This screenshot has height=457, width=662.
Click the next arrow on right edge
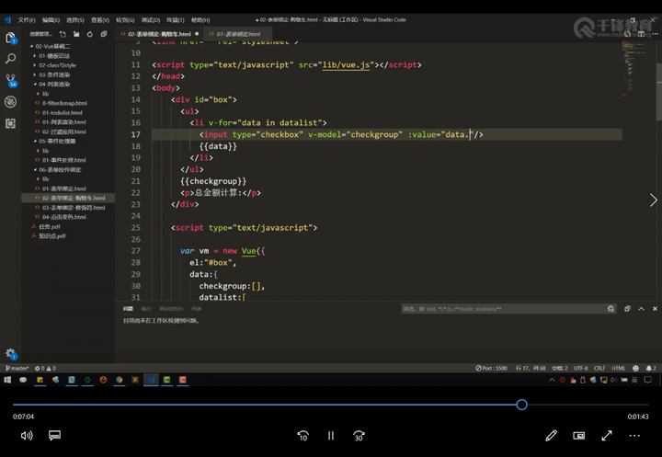click(653, 200)
